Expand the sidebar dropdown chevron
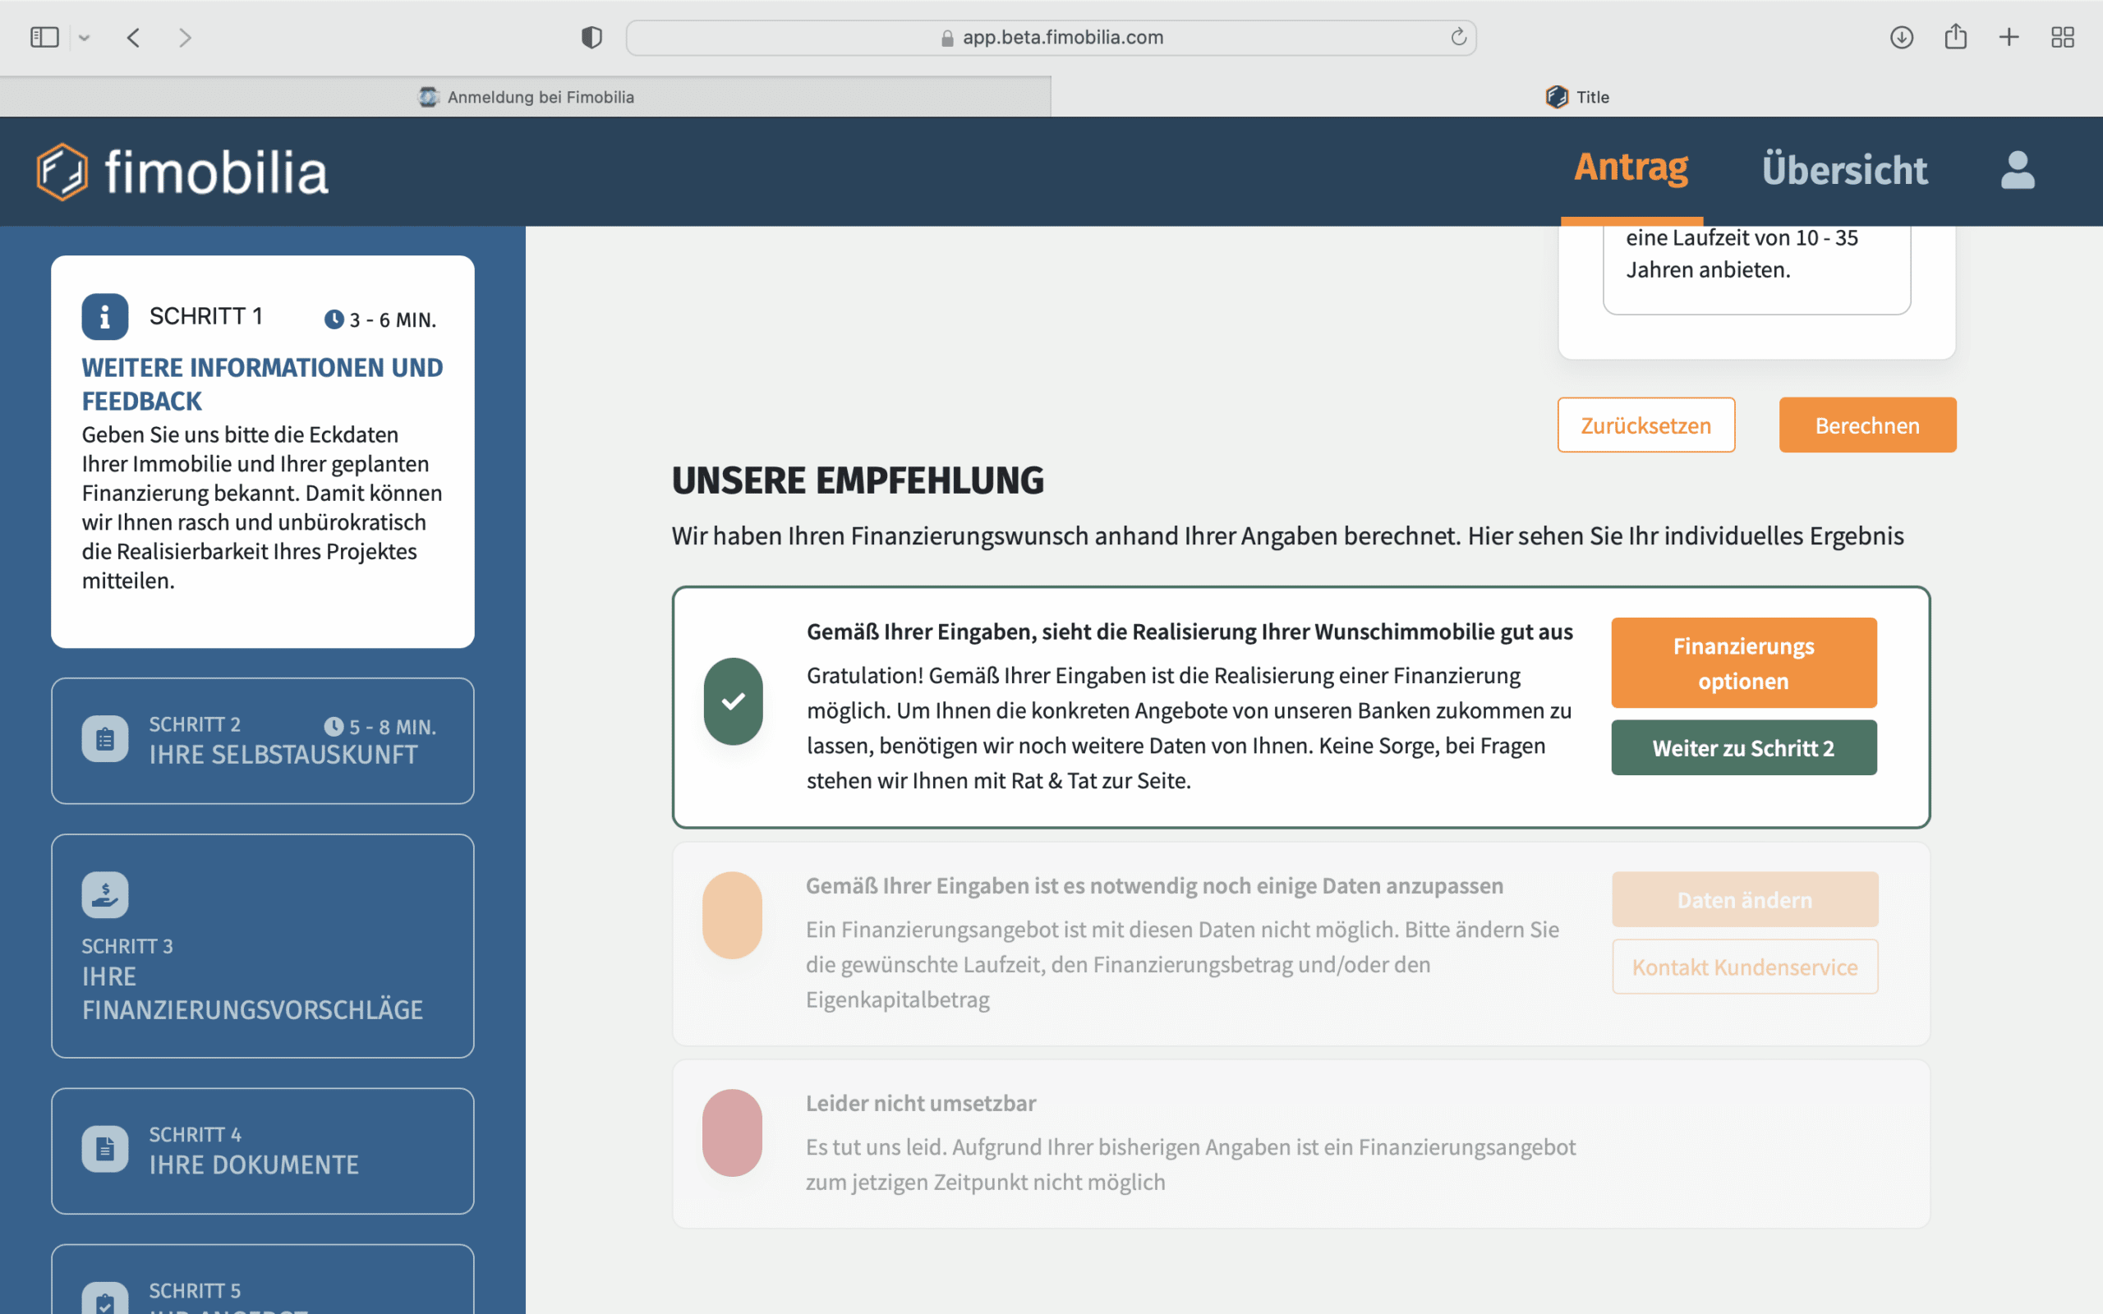This screenshot has height=1314, width=2103. tap(85, 38)
